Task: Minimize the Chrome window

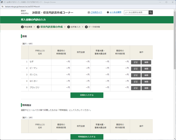Action: pyautogui.click(x=160, y=2)
